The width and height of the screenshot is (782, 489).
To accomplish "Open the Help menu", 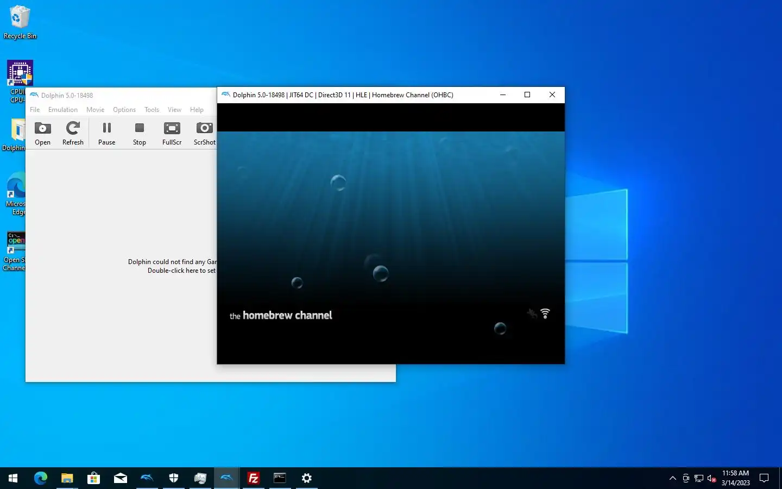I will tap(197, 110).
